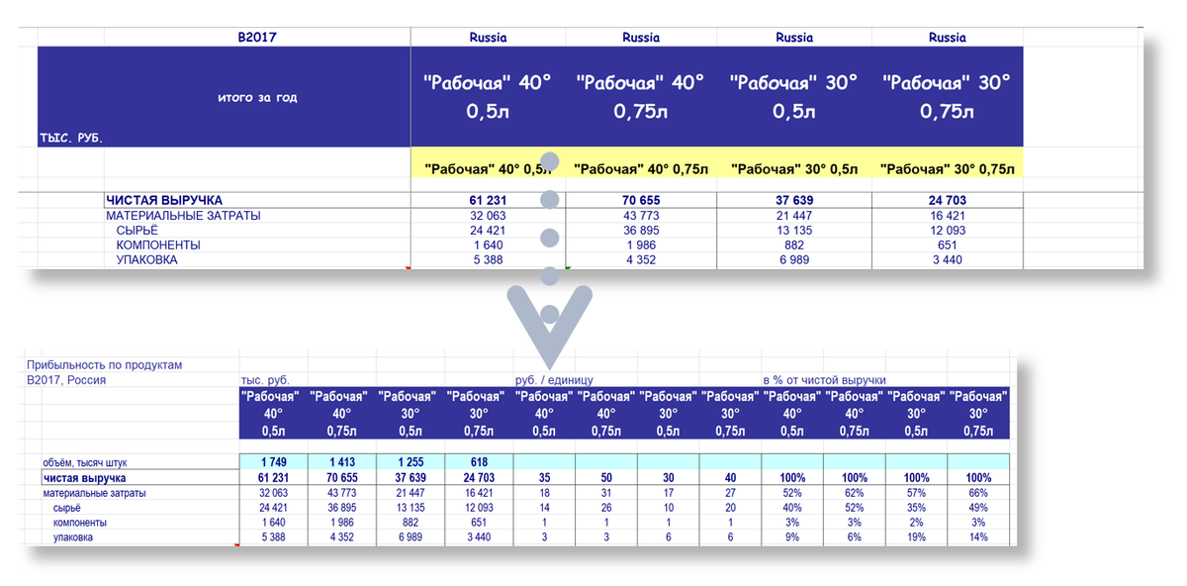Image resolution: width=1187 pixels, height=586 pixels.
Task: Select volume cell 1 413
Action: click(x=342, y=462)
